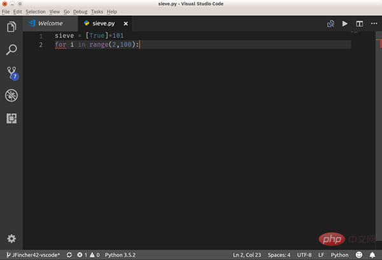Send feedback via the smiley icon
The image size is (382, 260).
click(359, 255)
